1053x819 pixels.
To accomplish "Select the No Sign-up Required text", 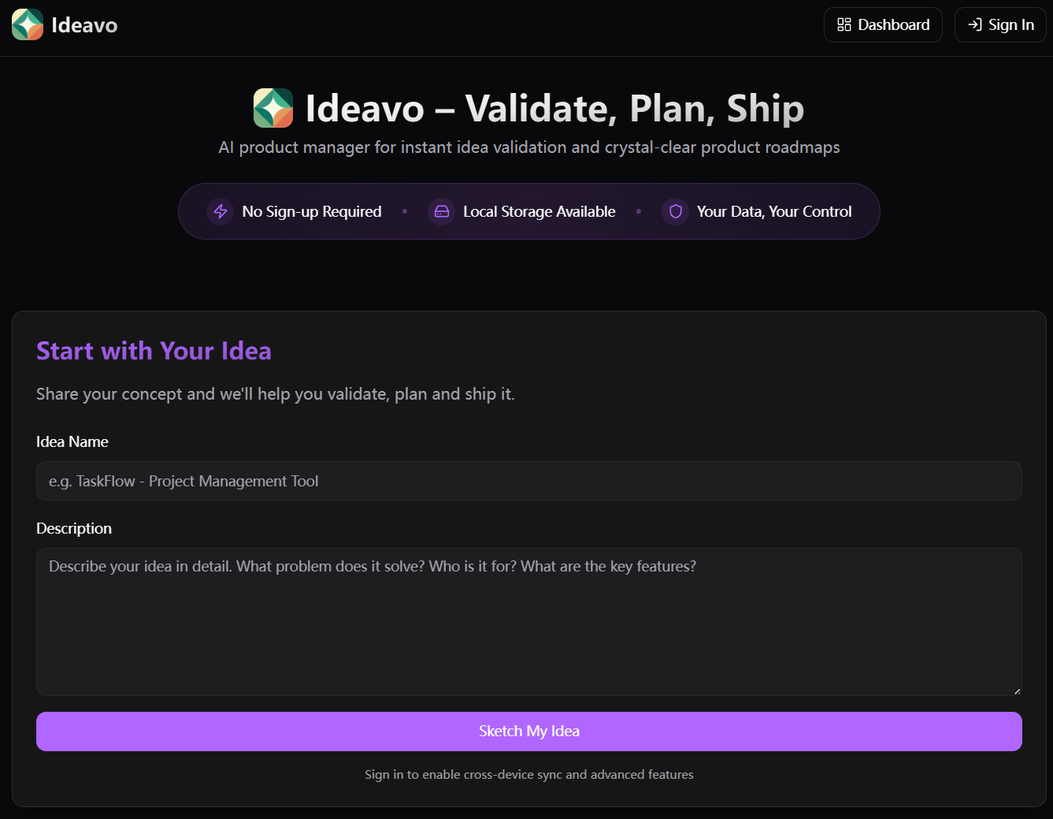I will click(312, 211).
